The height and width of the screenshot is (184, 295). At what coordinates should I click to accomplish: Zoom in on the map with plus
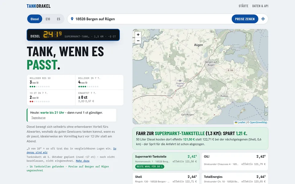[x=138, y=35]
